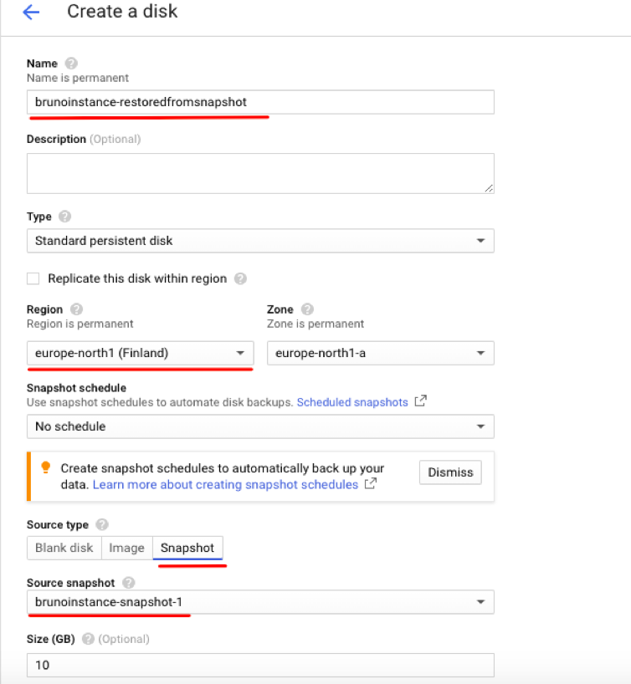Click help icon next to Source snapshot
The width and height of the screenshot is (631, 684).
coord(129,582)
